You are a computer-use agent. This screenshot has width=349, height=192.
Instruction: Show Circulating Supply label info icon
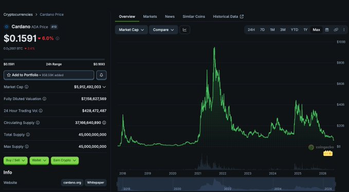click(38, 123)
